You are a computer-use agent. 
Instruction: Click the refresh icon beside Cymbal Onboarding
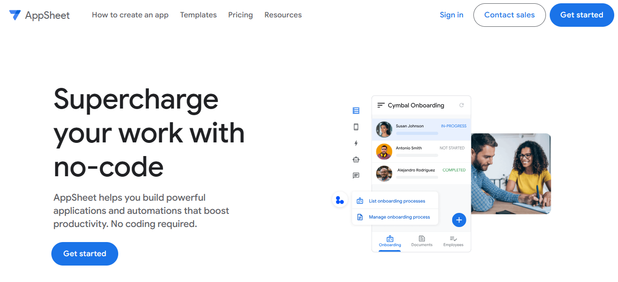(462, 105)
